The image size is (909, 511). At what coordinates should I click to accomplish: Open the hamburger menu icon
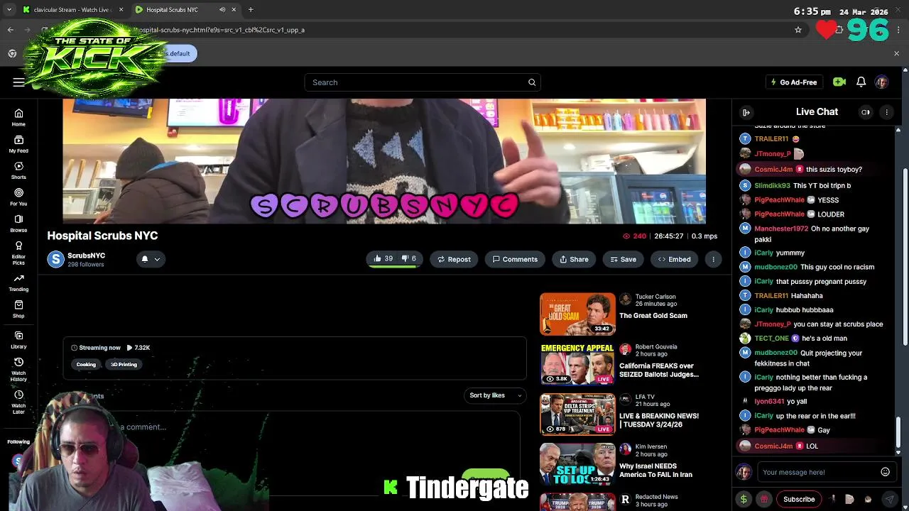click(18, 82)
